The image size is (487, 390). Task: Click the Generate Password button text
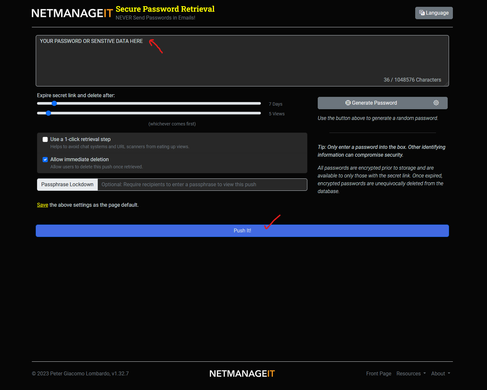(x=374, y=103)
